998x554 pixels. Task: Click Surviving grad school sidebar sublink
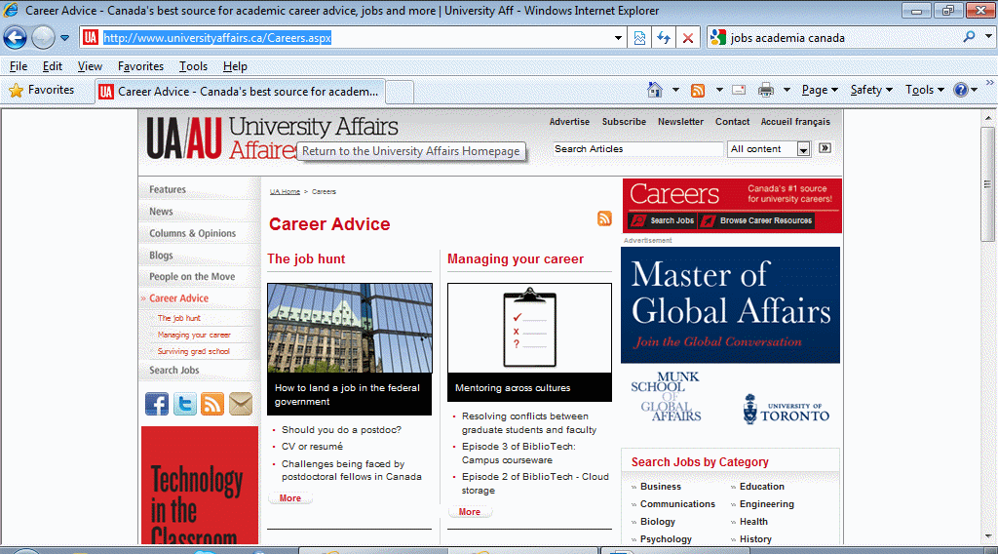click(194, 351)
